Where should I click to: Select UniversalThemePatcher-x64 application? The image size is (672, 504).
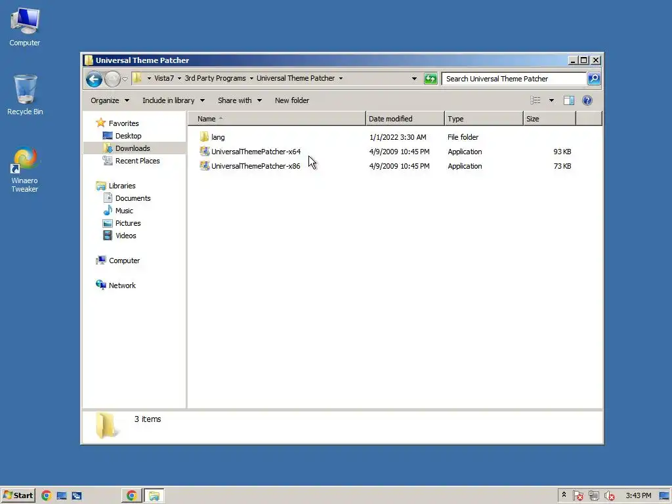[x=250, y=152]
